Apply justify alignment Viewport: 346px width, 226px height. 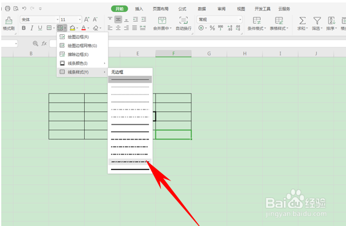point(135,28)
